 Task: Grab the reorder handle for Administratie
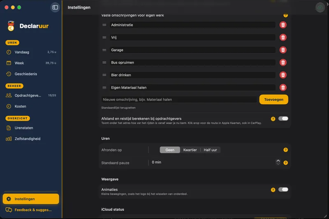tap(104, 25)
